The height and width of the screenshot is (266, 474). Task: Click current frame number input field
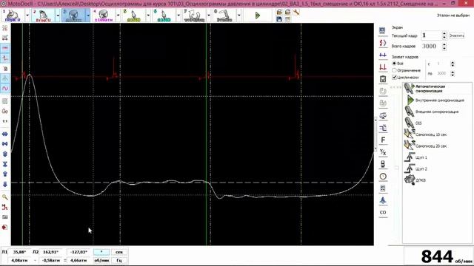pyautogui.click(x=431, y=35)
